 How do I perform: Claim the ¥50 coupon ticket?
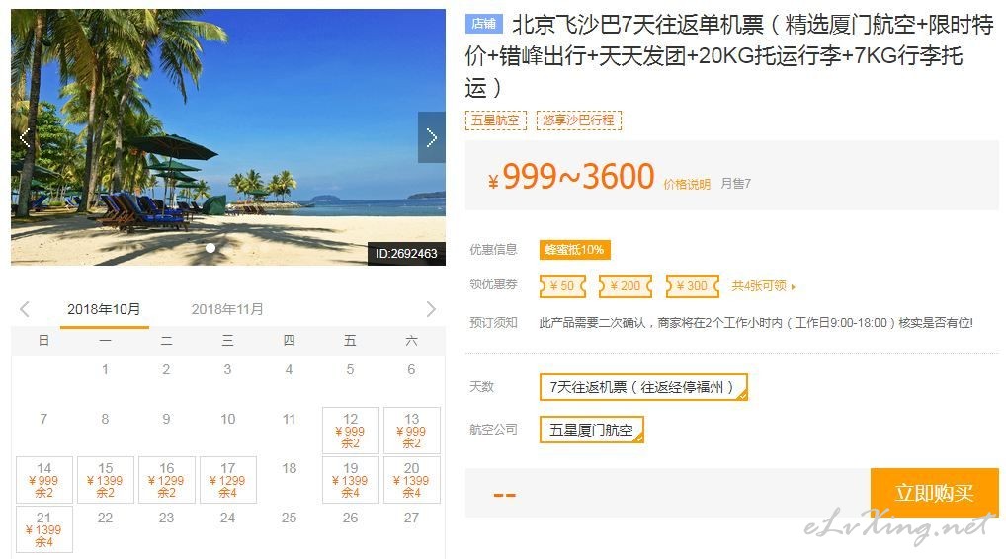(x=562, y=286)
